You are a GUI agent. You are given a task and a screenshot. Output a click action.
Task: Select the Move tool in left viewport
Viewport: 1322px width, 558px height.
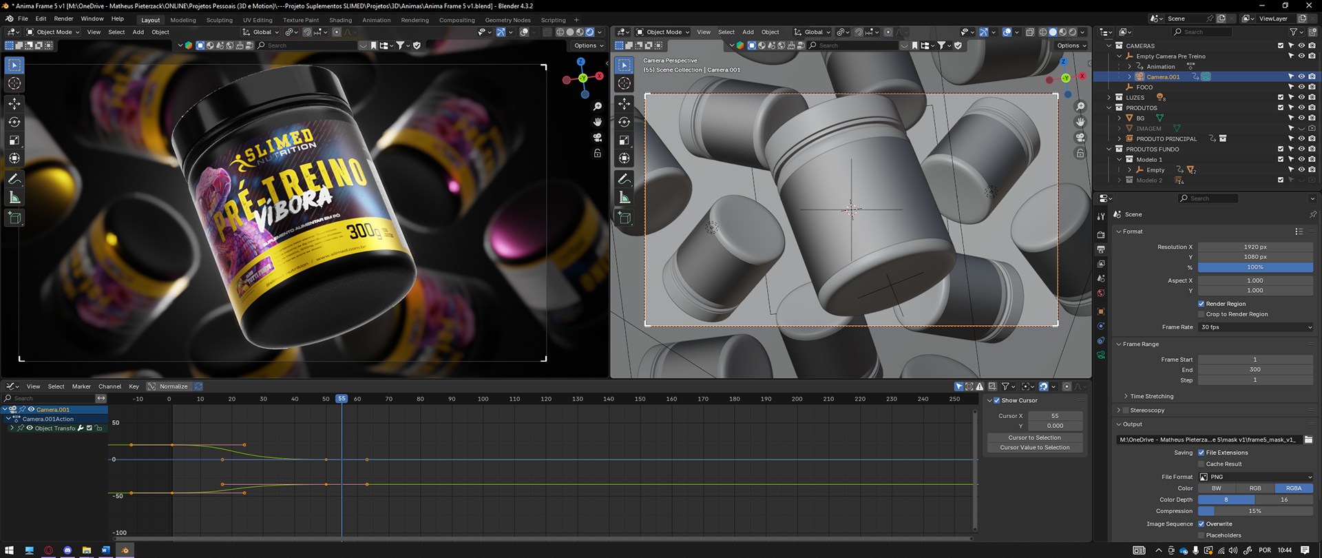tap(14, 103)
